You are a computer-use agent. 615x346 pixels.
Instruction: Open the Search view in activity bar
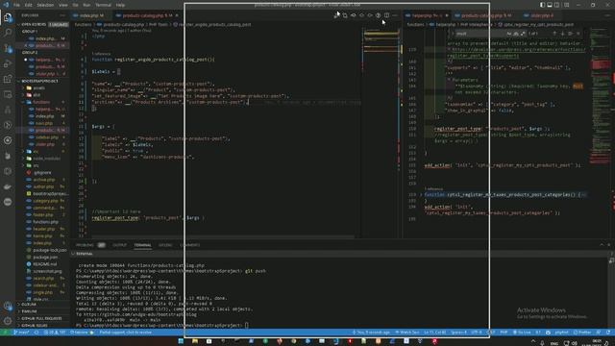coord(8,33)
